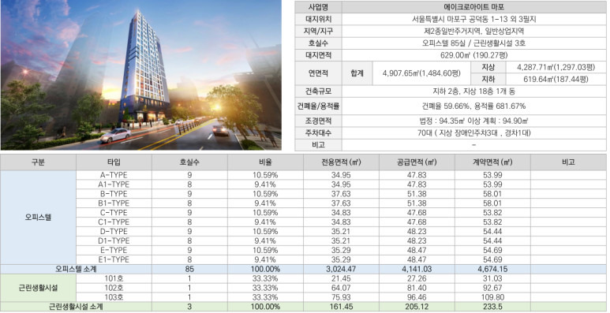Click the 비고 column header in unit table
The width and height of the screenshot is (610, 313).
pos(568,162)
